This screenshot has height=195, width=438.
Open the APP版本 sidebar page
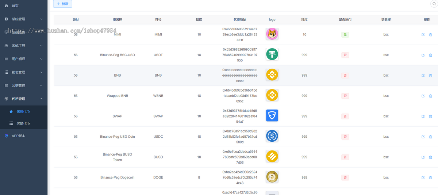click(x=18, y=136)
